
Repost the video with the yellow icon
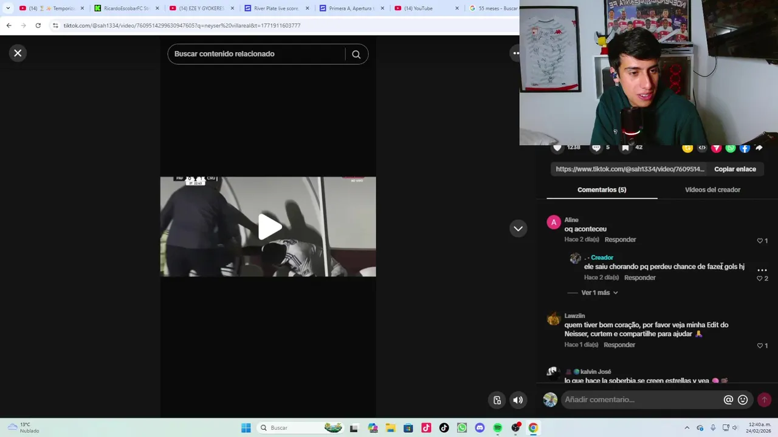pyautogui.click(x=687, y=147)
